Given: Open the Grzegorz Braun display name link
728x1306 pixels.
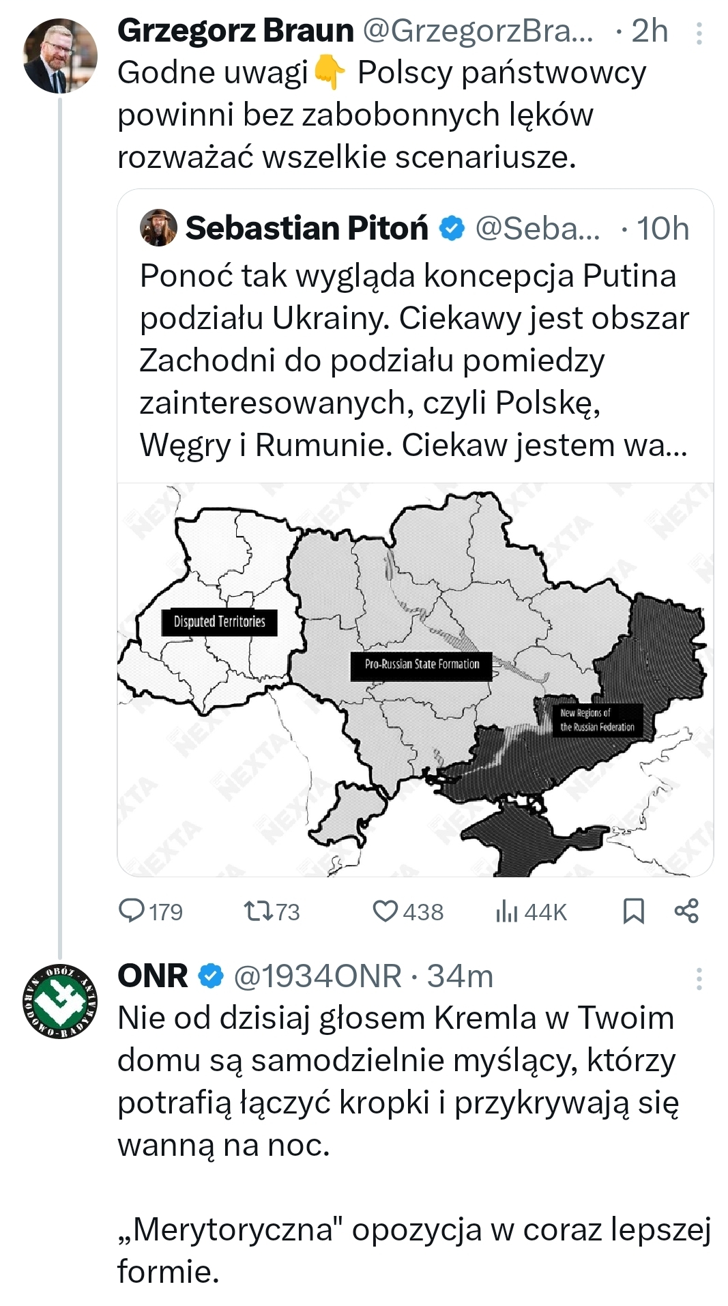Looking at the screenshot, I should click(x=235, y=31).
